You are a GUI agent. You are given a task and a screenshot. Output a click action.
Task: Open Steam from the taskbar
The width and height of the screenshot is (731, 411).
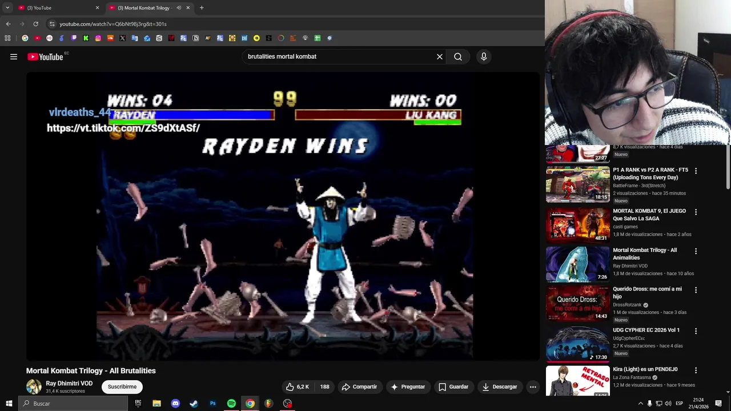pyautogui.click(x=194, y=404)
